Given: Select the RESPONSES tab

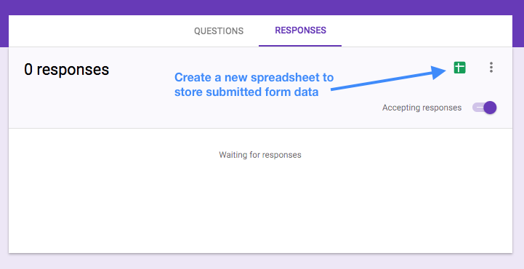Looking at the screenshot, I should tap(300, 31).
